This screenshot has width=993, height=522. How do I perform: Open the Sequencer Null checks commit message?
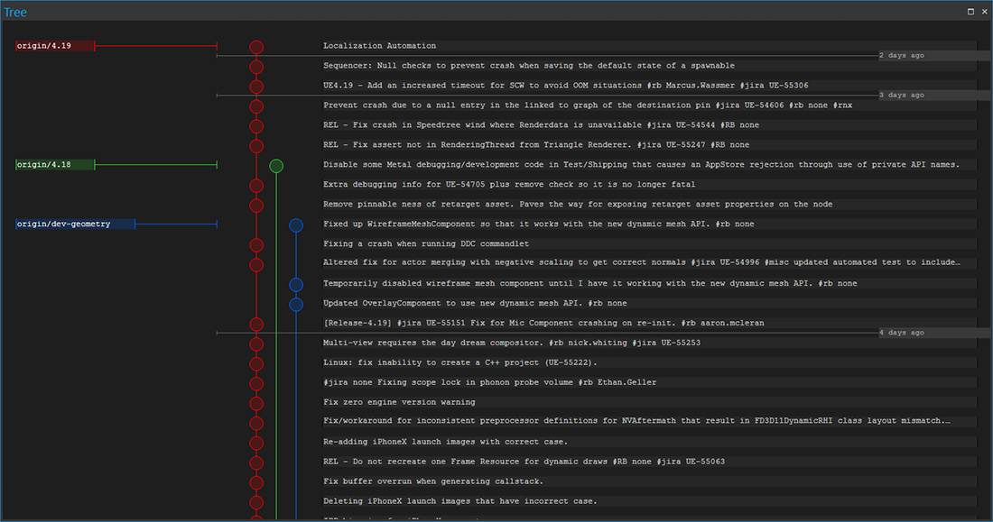click(x=528, y=66)
